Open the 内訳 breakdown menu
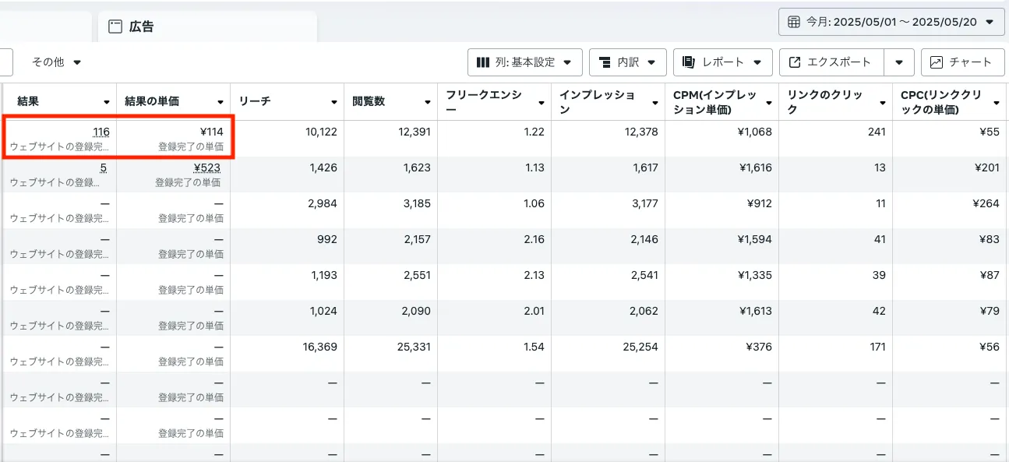1009x462 pixels. pos(627,62)
